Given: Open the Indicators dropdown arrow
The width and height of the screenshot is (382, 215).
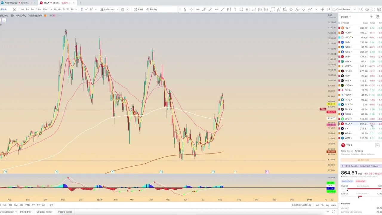Looking at the screenshot, I should click(117, 9).
